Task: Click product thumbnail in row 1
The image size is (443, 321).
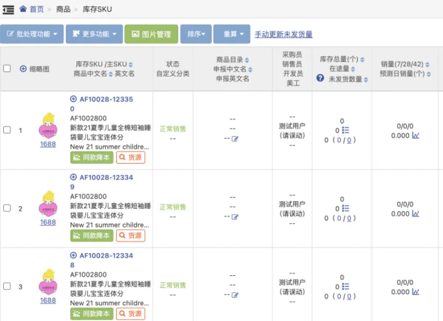Action: point(48,126)
